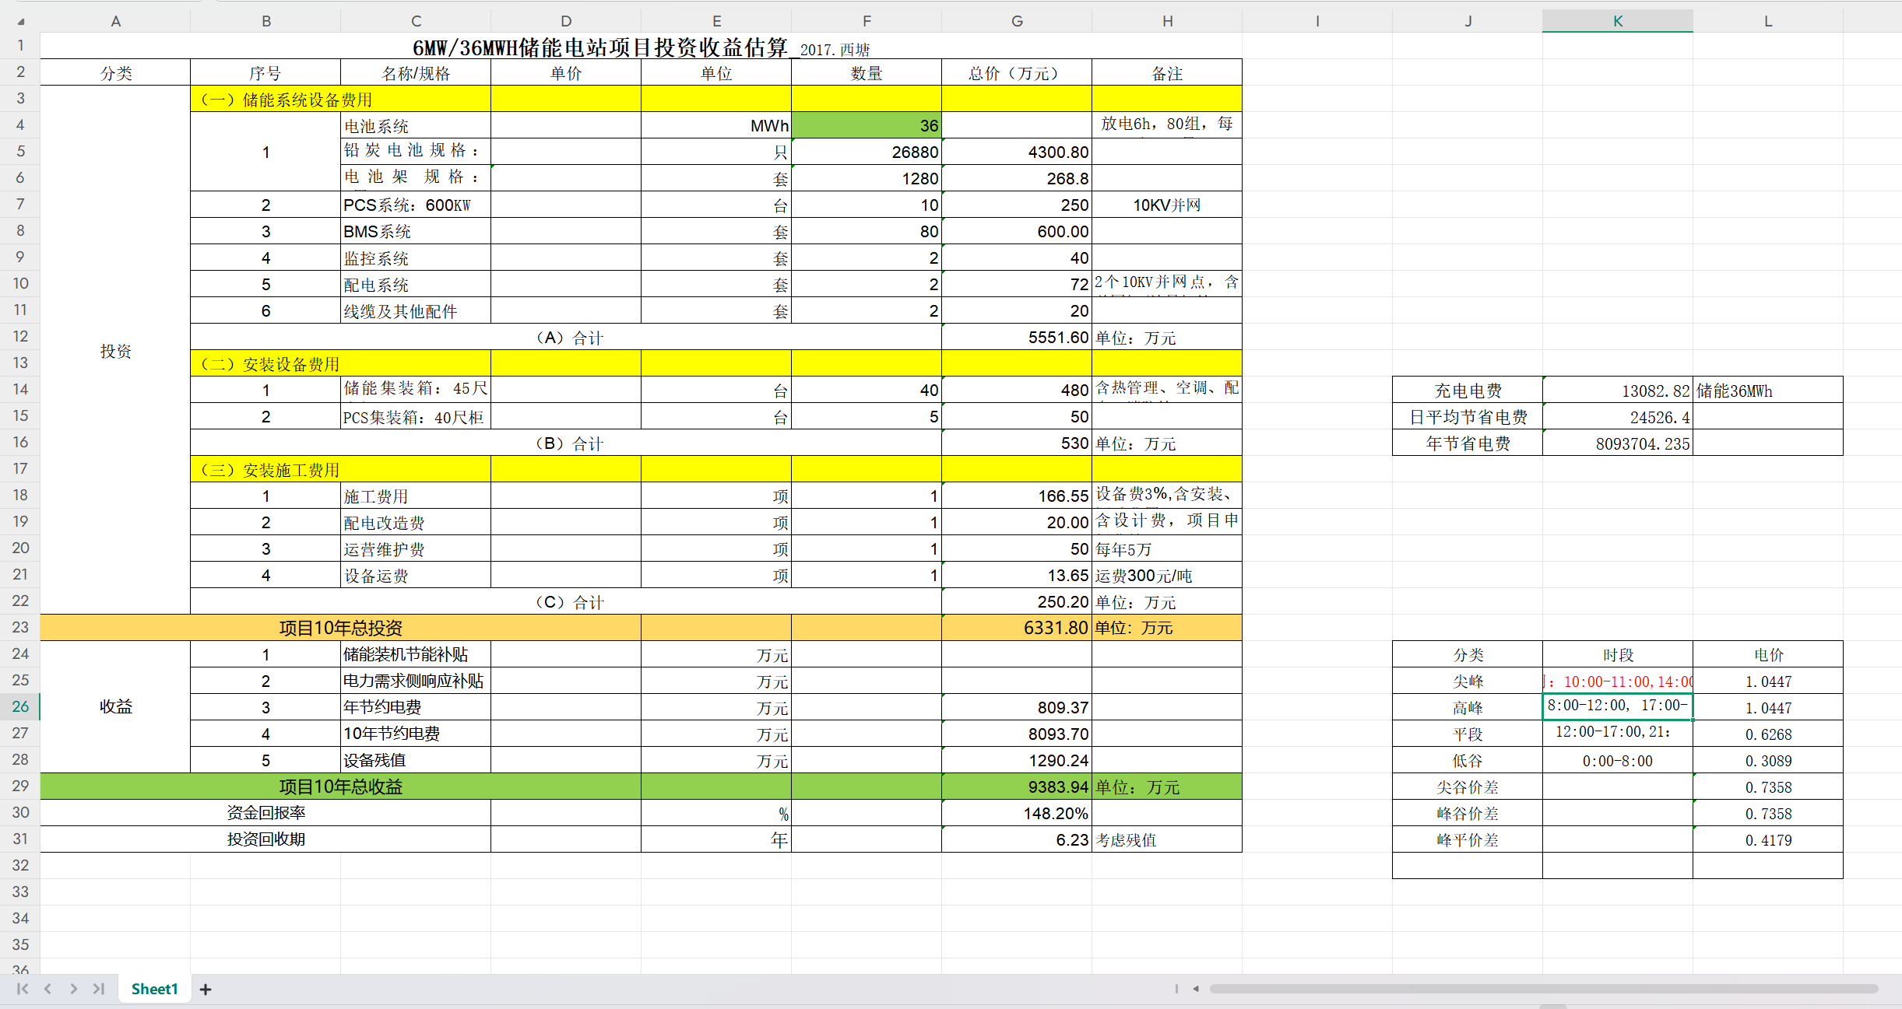Click the horizontal scrollbar left arrow
The height and width of the screenshot is (1009, 1902).
[x=1196, y=989]
